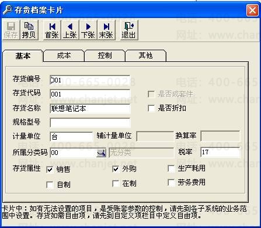This screenshot has width=261, height=228.
Task: Check the 生产耗用 checkbox
Action: tap(171, 168)
